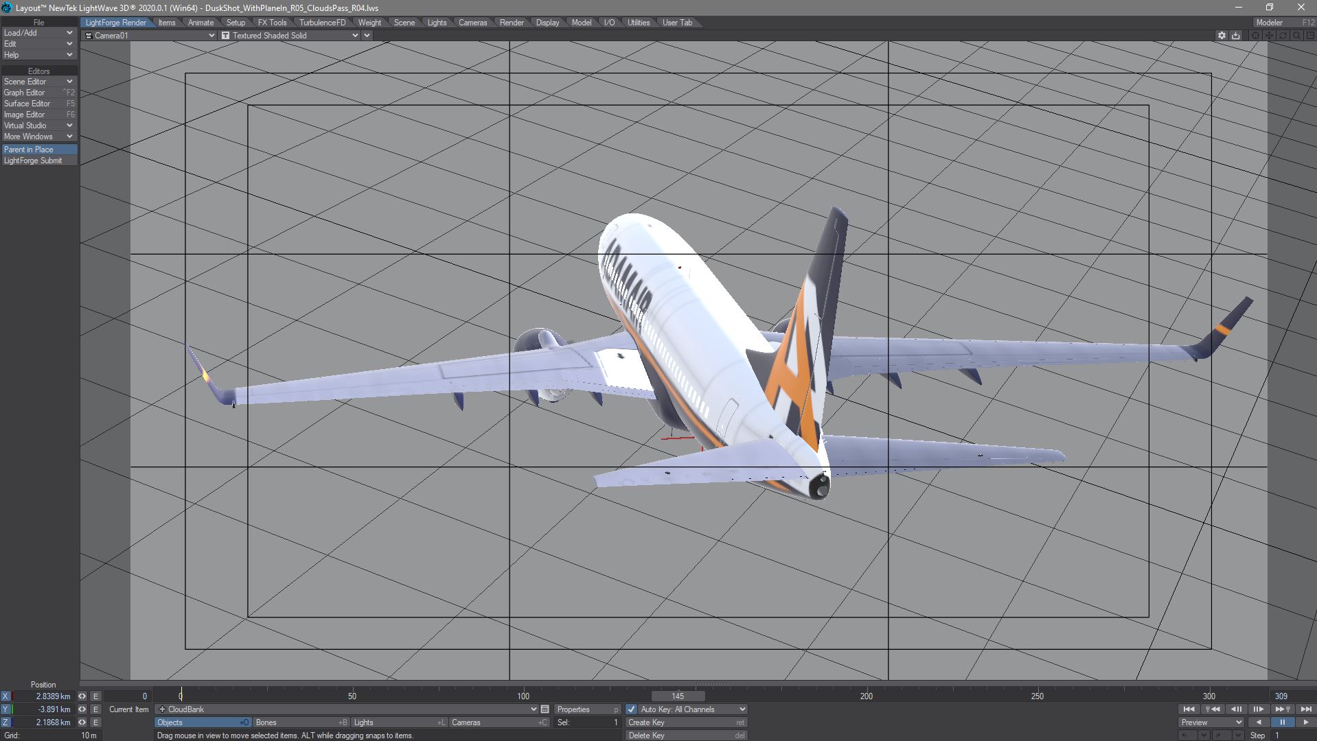This screenshot has width=1317, height=741.
Task: Click the viewport magnifier zoom icon
Action: point(1296,36)
